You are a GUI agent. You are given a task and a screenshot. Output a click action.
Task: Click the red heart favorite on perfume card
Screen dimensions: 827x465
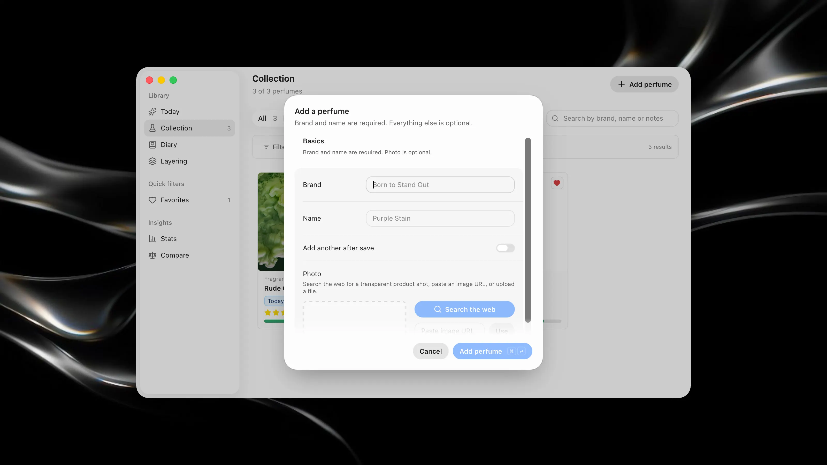click(x=557, y=183)
